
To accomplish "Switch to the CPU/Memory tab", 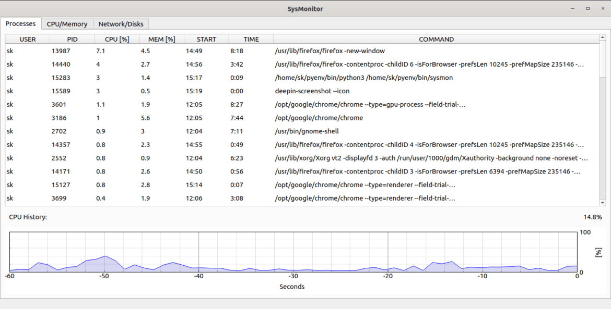I will pos(66,23).
